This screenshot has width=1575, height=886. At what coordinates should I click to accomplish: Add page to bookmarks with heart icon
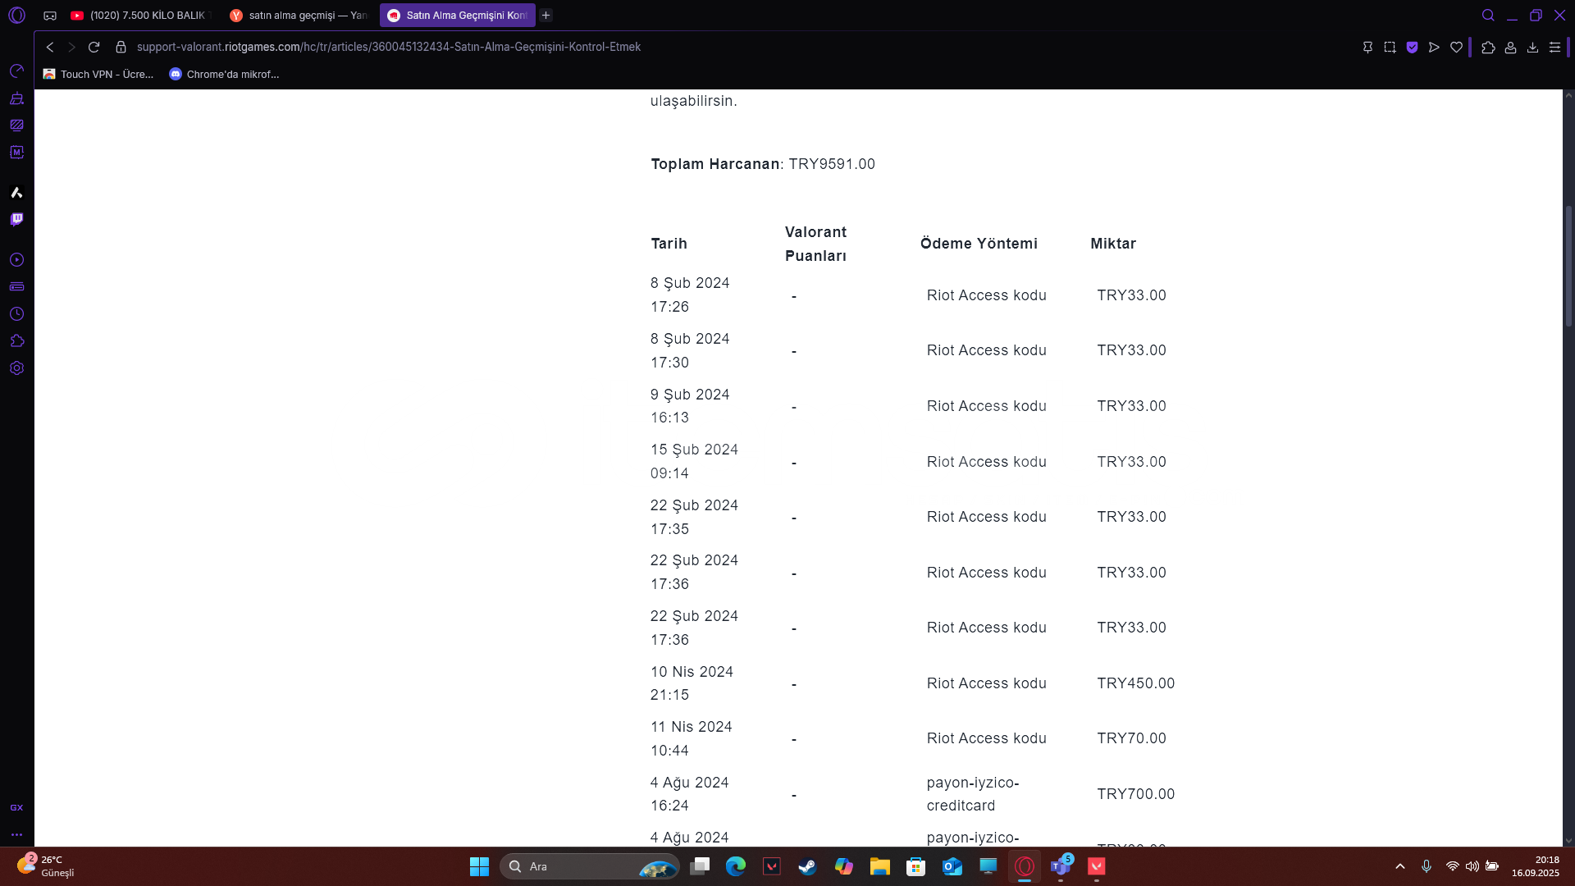click(x=1456, y=48)
